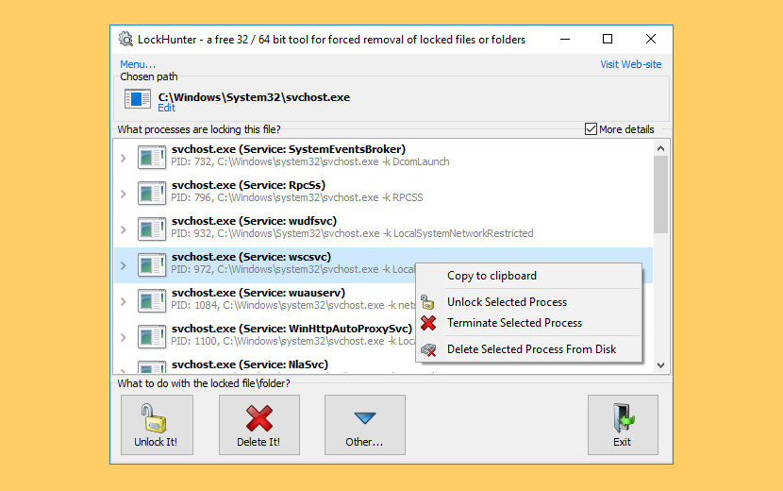Click the process list scrollbar thumb
783x491 pixels.
[660, 195]
